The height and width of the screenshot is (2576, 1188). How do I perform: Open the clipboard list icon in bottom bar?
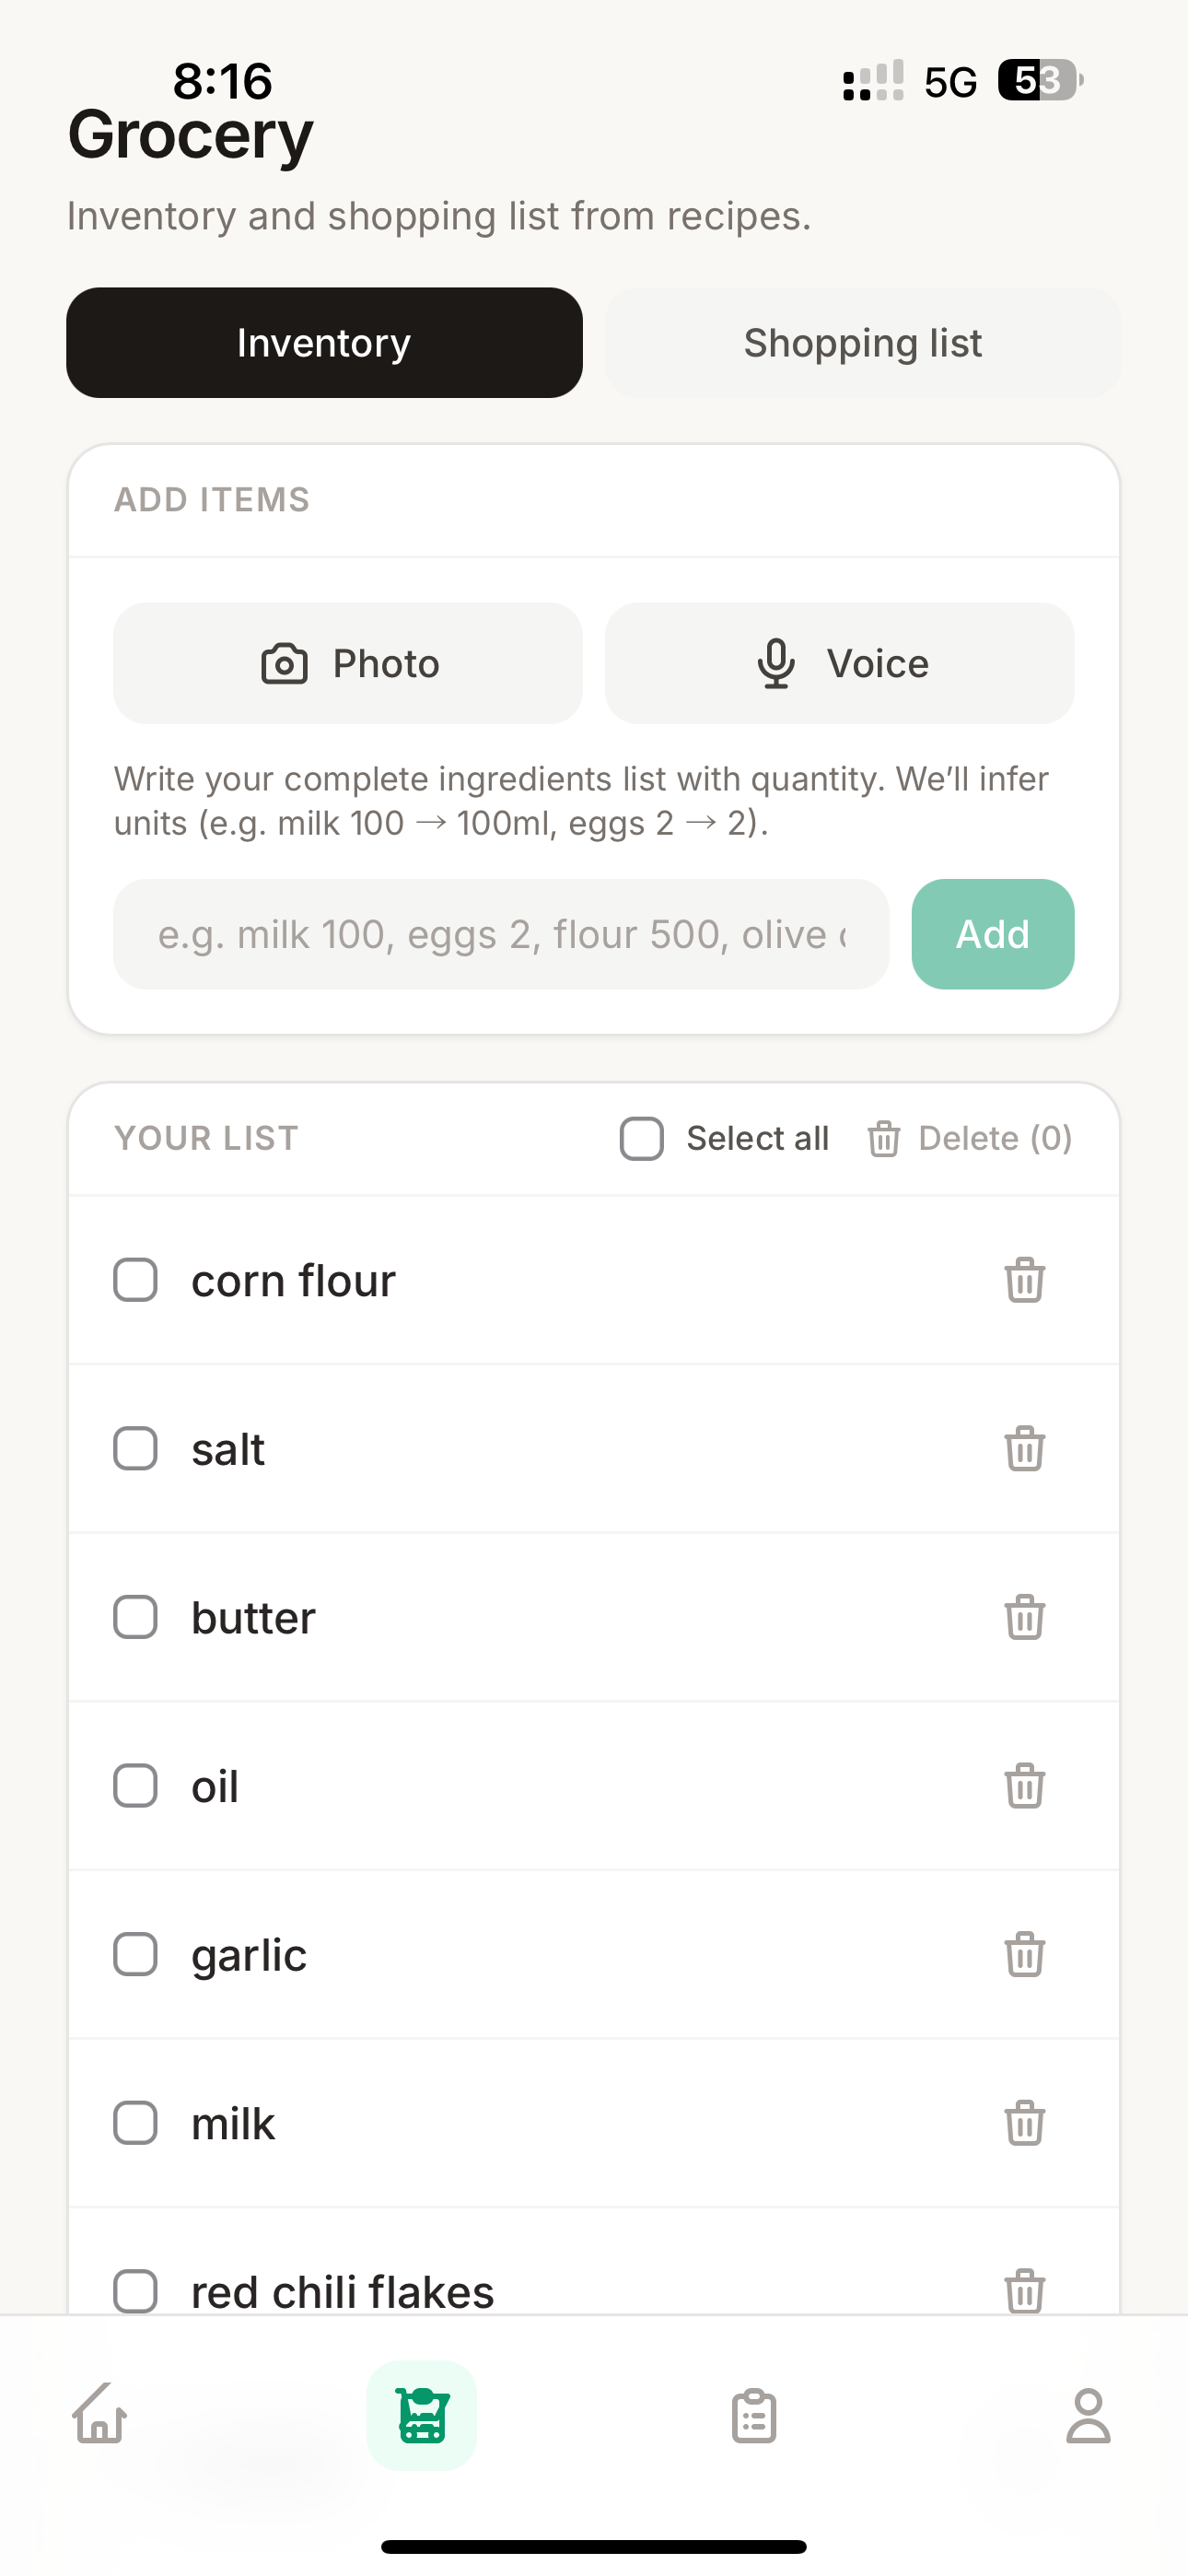point(754,2415)
